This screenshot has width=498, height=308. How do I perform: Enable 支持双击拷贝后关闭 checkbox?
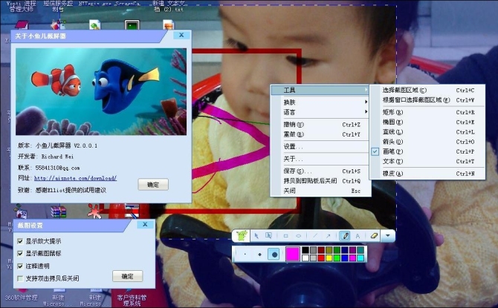[x=20, y=278]
